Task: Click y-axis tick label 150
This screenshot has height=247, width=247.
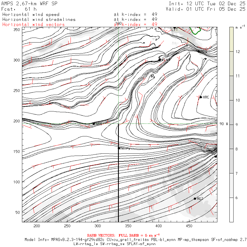Action: pyautogui.click(x=16, y=151)
